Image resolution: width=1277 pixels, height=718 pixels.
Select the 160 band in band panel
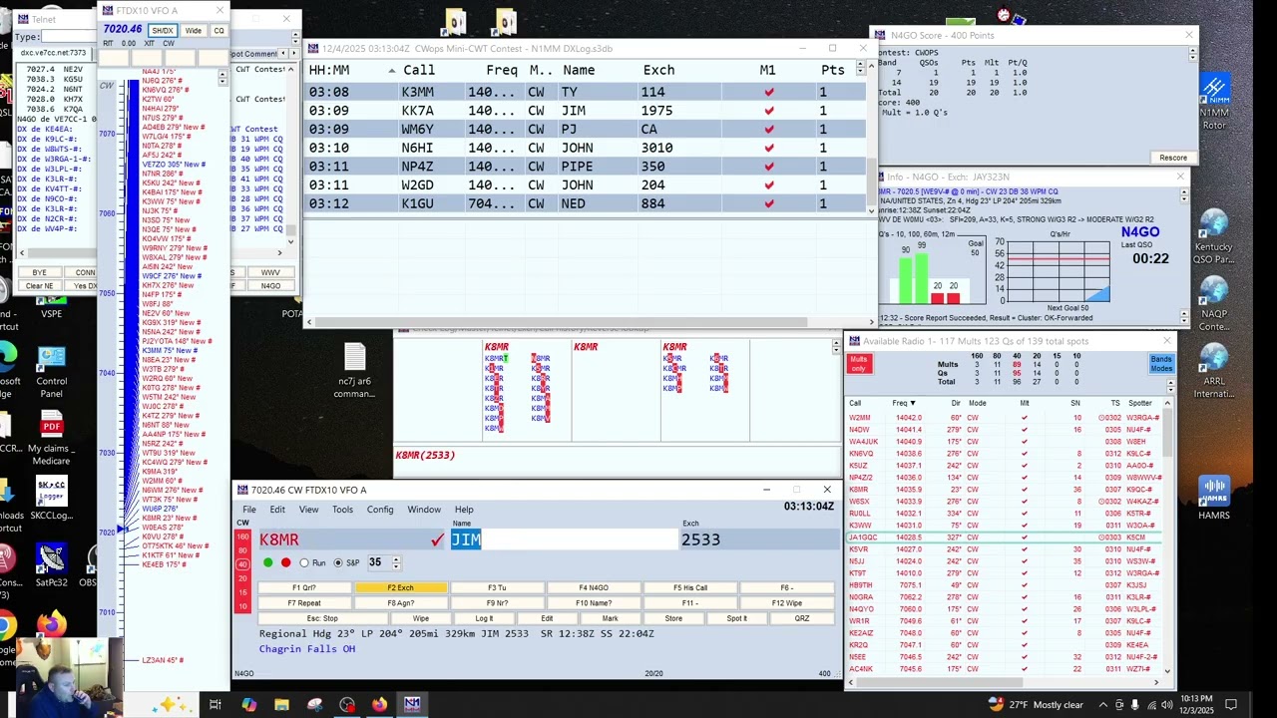tap(242, 537)
